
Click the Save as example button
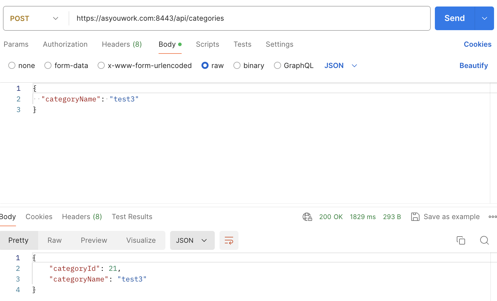click(x=446, y=217)
